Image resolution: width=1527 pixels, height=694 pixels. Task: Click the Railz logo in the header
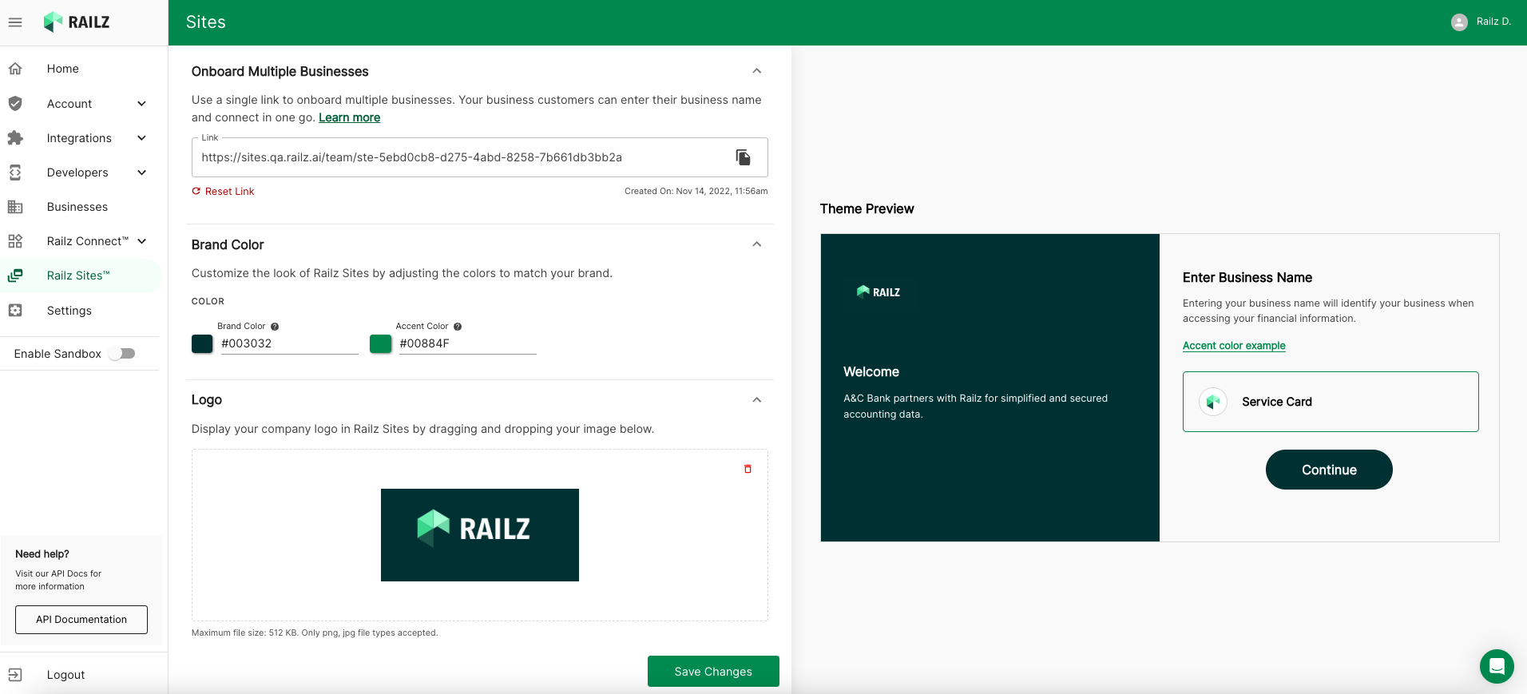(x=77, y=22)
